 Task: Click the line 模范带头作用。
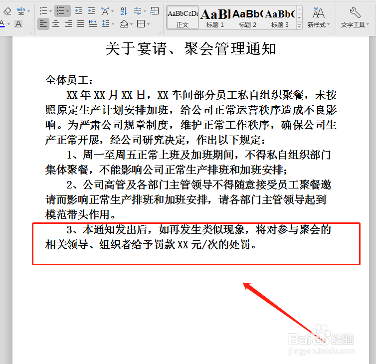(x=81, y=214)
